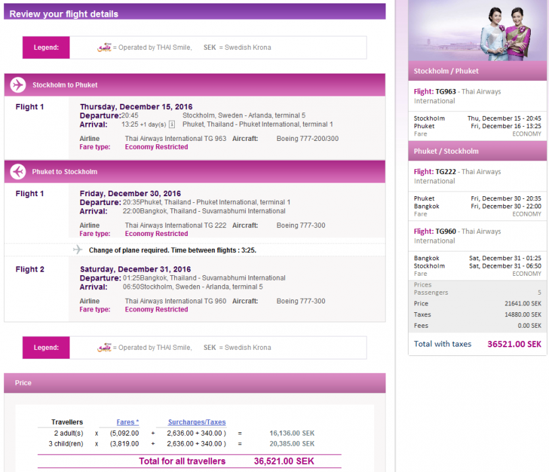Click "Change of plane required. Time between flights : 3:25."

[x=173, y=250]
